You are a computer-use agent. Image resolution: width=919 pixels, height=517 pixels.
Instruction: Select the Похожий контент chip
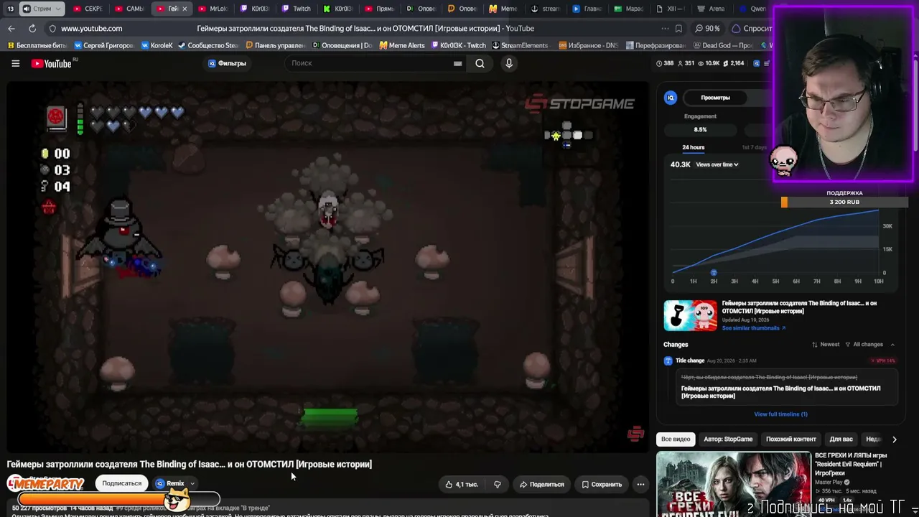pyautogui.click(x=790, y=439)
